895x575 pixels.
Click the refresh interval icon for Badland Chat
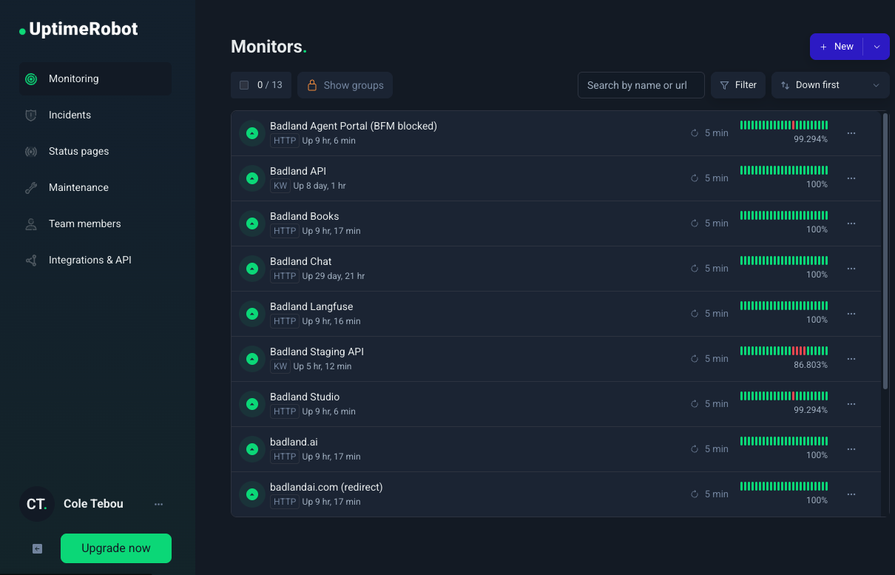click(694, 268)
